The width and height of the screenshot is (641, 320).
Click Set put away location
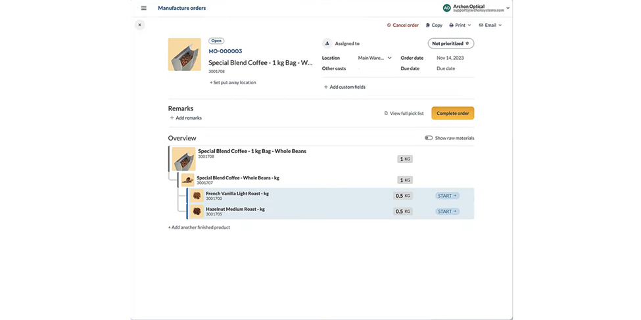click(x=233, y=83)
